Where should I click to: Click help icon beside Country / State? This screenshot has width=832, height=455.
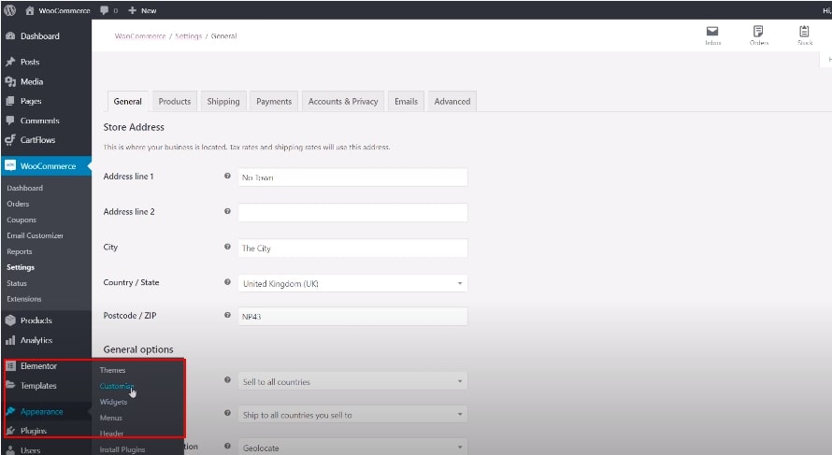[x=227, y=282]
